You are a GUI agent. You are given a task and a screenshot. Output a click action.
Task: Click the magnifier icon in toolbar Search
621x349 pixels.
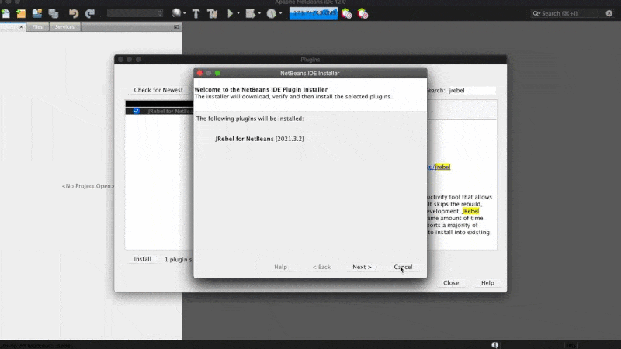(536, 13)
